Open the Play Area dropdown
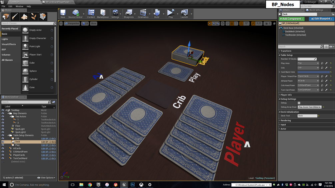The height and width of the screenshot is (188, 335). pos(308,63)
